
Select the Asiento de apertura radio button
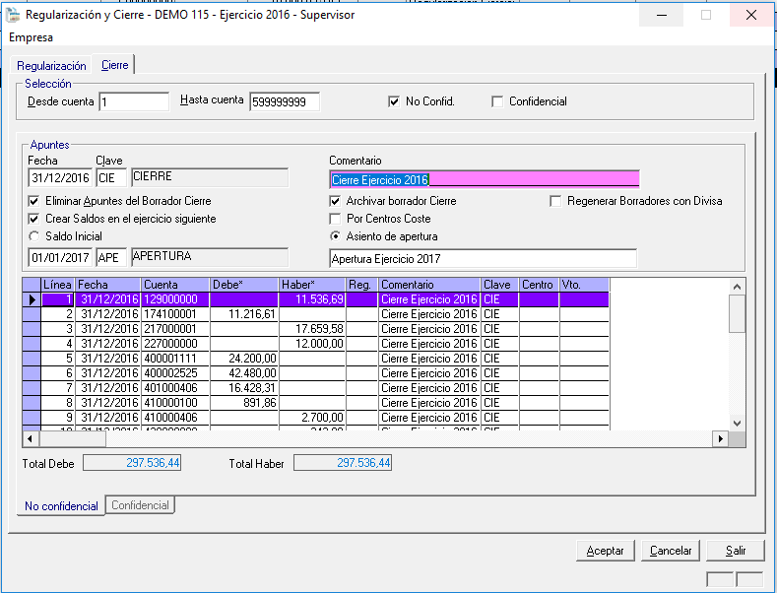pos(336,236)
